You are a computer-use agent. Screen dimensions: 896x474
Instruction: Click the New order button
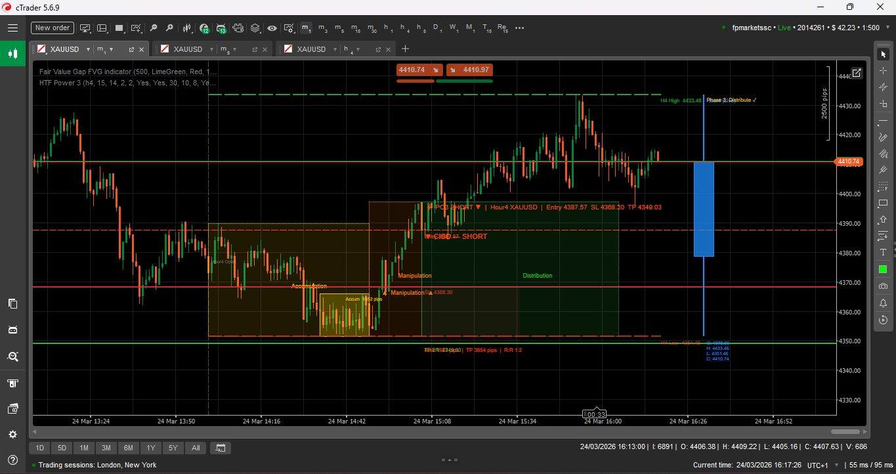click(x=53, y=28)
